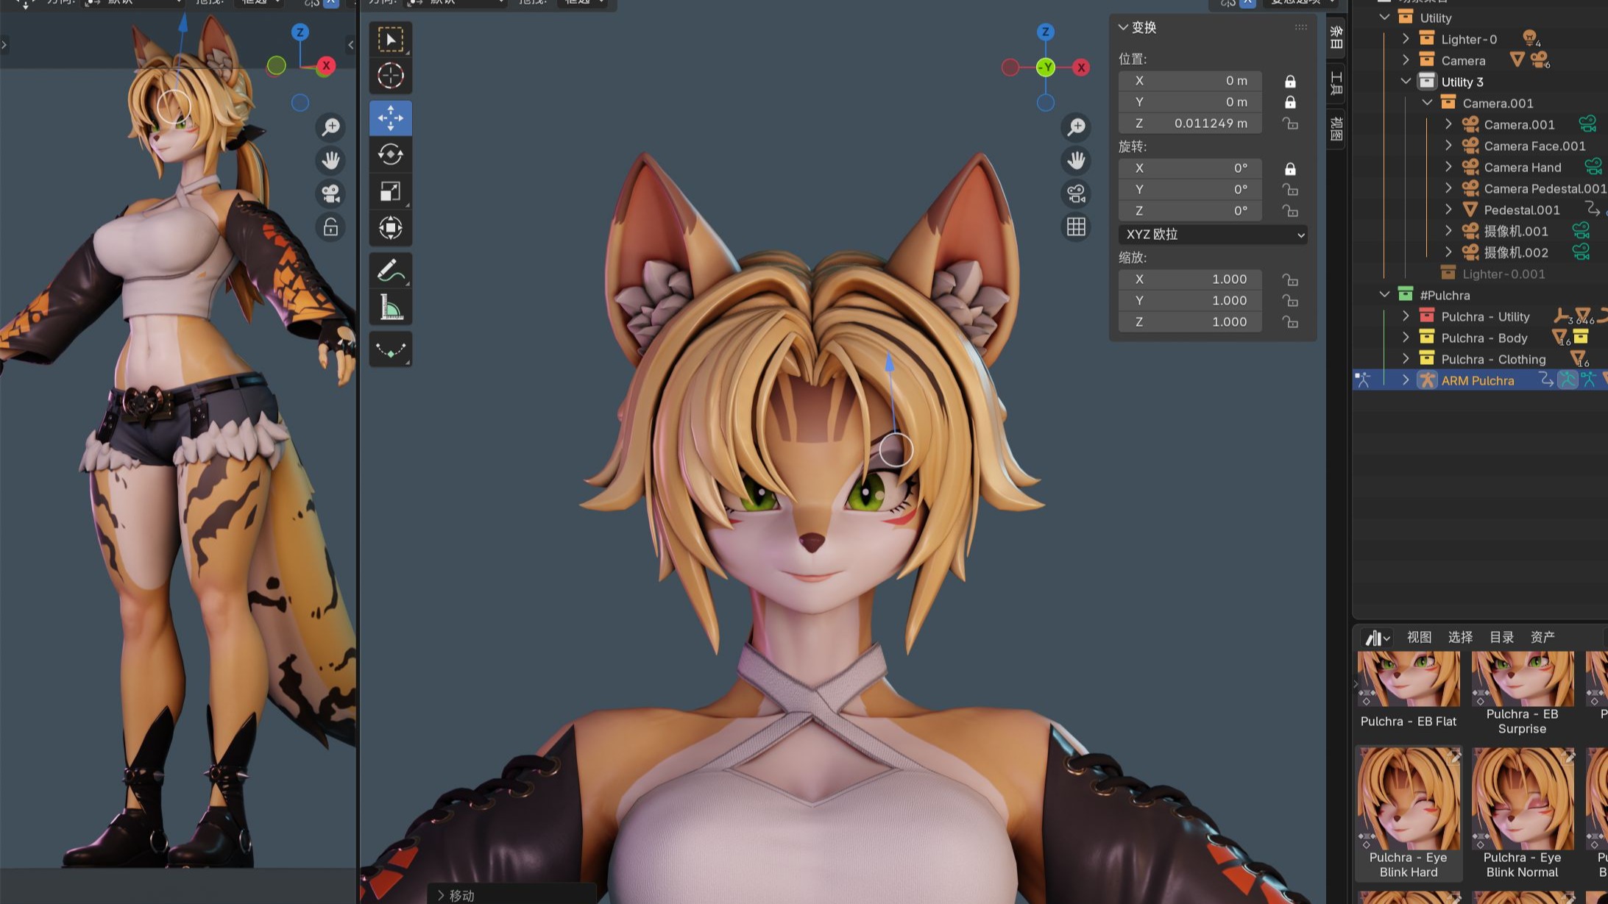Select the Annotate pencil tool

(390, 271)
